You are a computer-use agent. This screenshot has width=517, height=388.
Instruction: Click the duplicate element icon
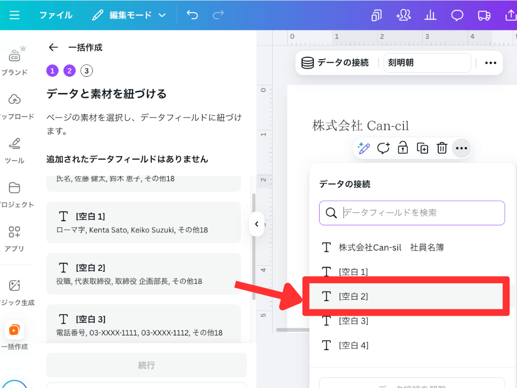tap(423, 148)
